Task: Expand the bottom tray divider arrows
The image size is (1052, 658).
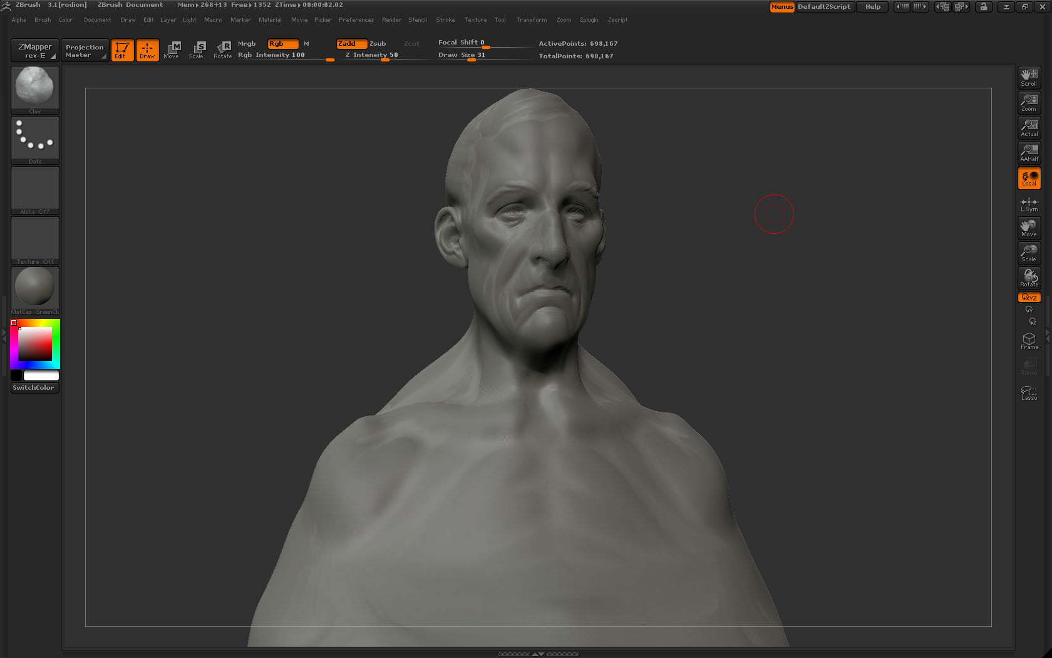Action: pyautogui.click(x=538, y=654)
